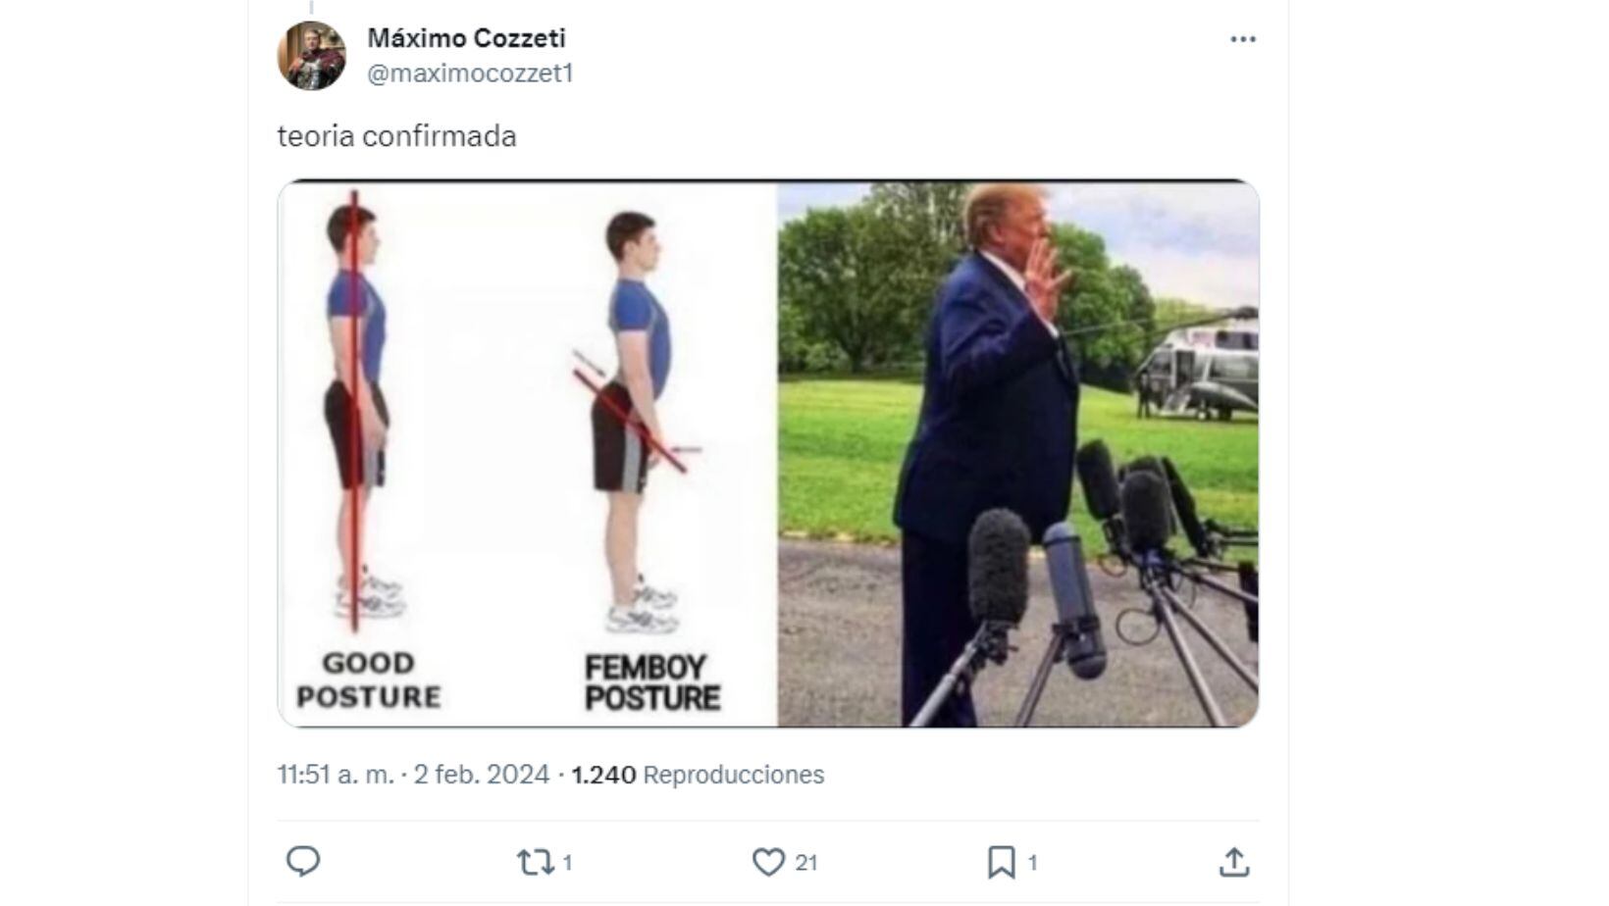Select the tweet text "teoria confirmada"
This screenshot has width=1609, height=906.
point(396,136)
